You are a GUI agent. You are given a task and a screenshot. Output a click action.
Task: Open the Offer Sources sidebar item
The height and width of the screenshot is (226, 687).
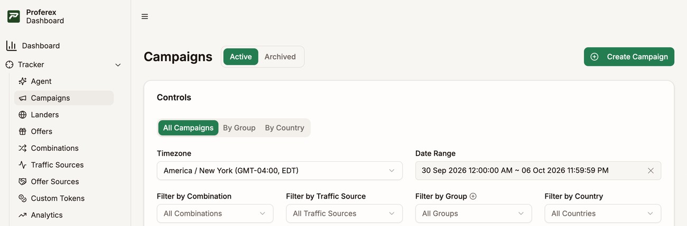coord(64,182)
